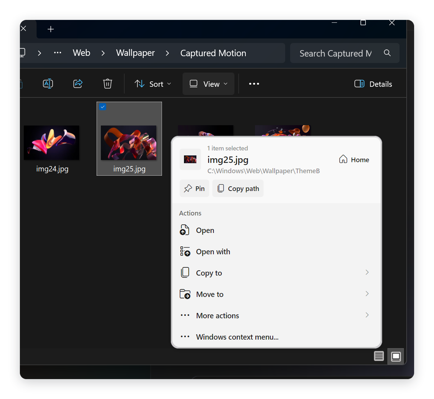Click the Home button in popup
Image resolution: width=434 pixels, height=399 pixels.
pos(354,160)
